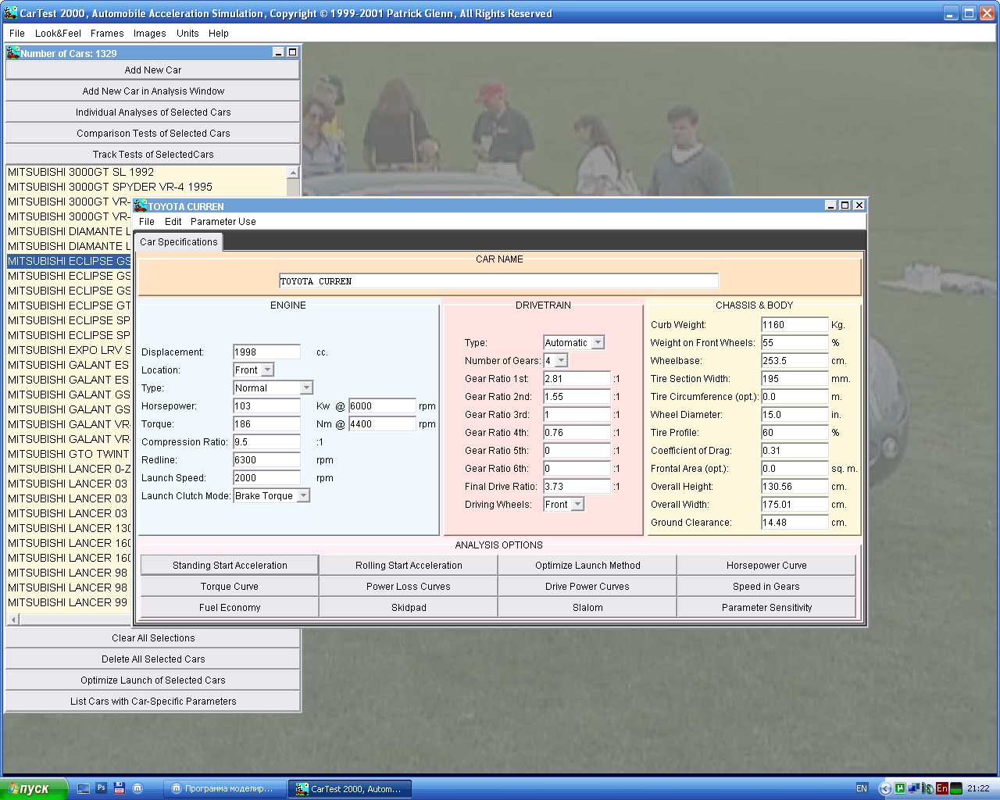Open the main File menu
The height and width of the screenshot is (800, 1000).
[17, 33]
